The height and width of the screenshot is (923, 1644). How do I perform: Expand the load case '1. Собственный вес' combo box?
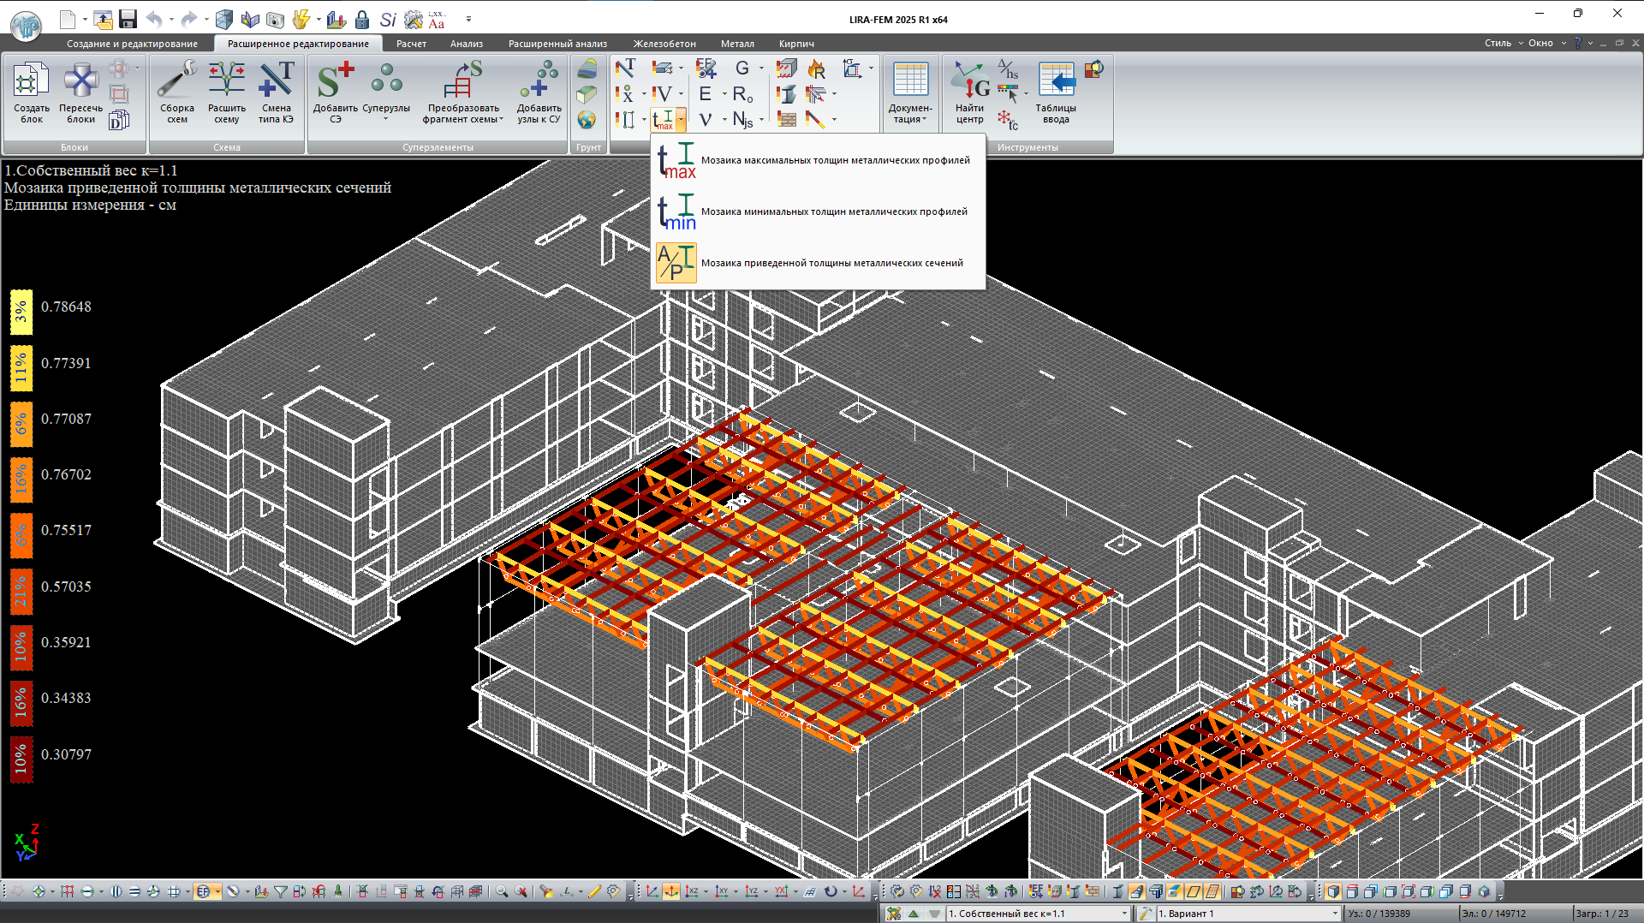coord(1124,914)
